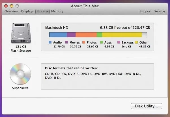This screenshot has height=117, width=170.
Task: Click the '6.66 GB' apps value
Action: pos(109,46)
